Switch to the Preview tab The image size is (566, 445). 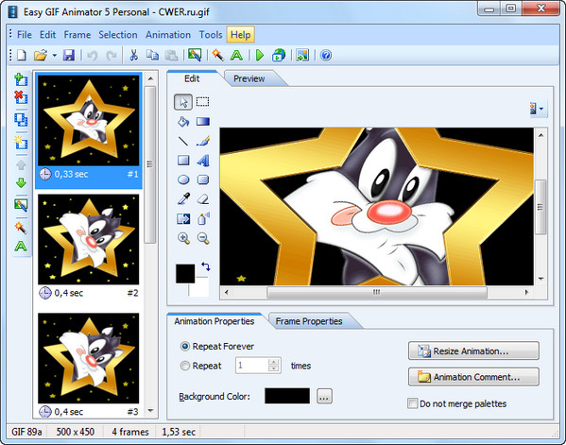pyautogui.click(x=249, y=78)
